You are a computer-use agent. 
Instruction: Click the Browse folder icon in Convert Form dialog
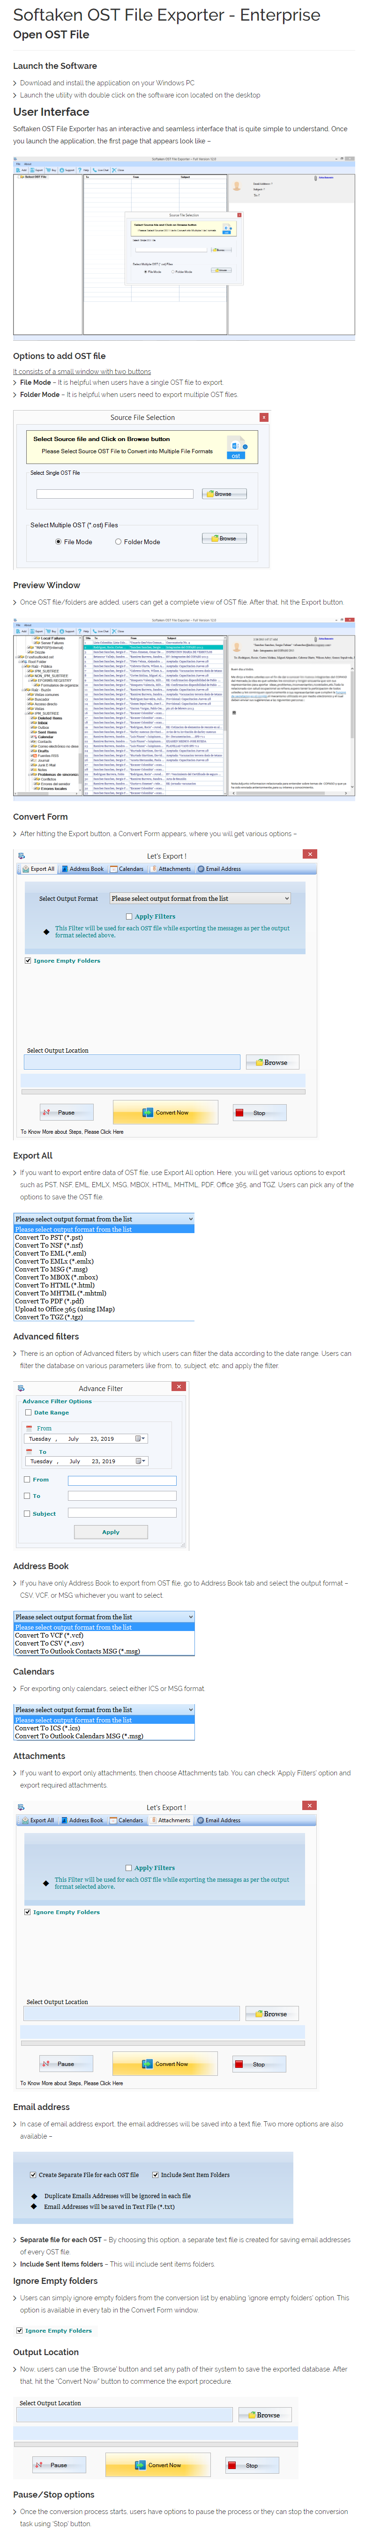[259, 1062]
